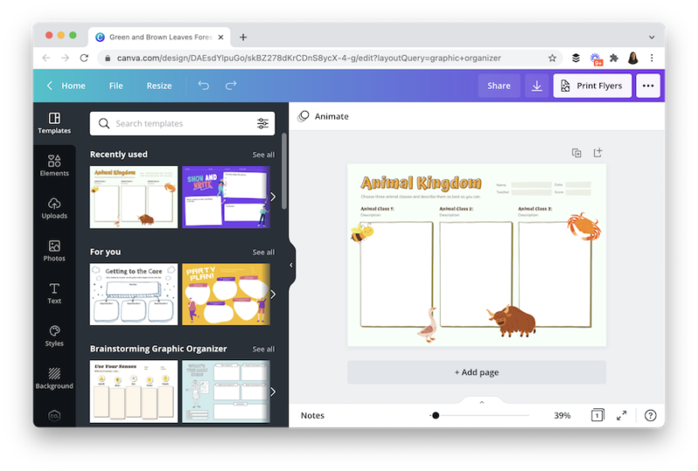Click the Print Flyers button
Screen dimensions: 698x471
[592, 85]
